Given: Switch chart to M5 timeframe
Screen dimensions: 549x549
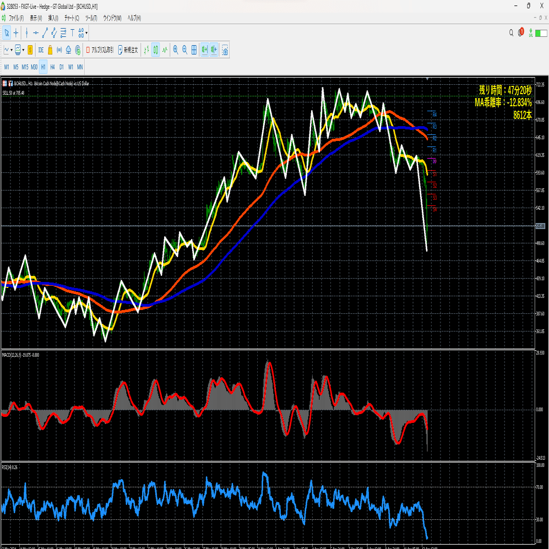Looking at the screenshot, I should point(16,67).
